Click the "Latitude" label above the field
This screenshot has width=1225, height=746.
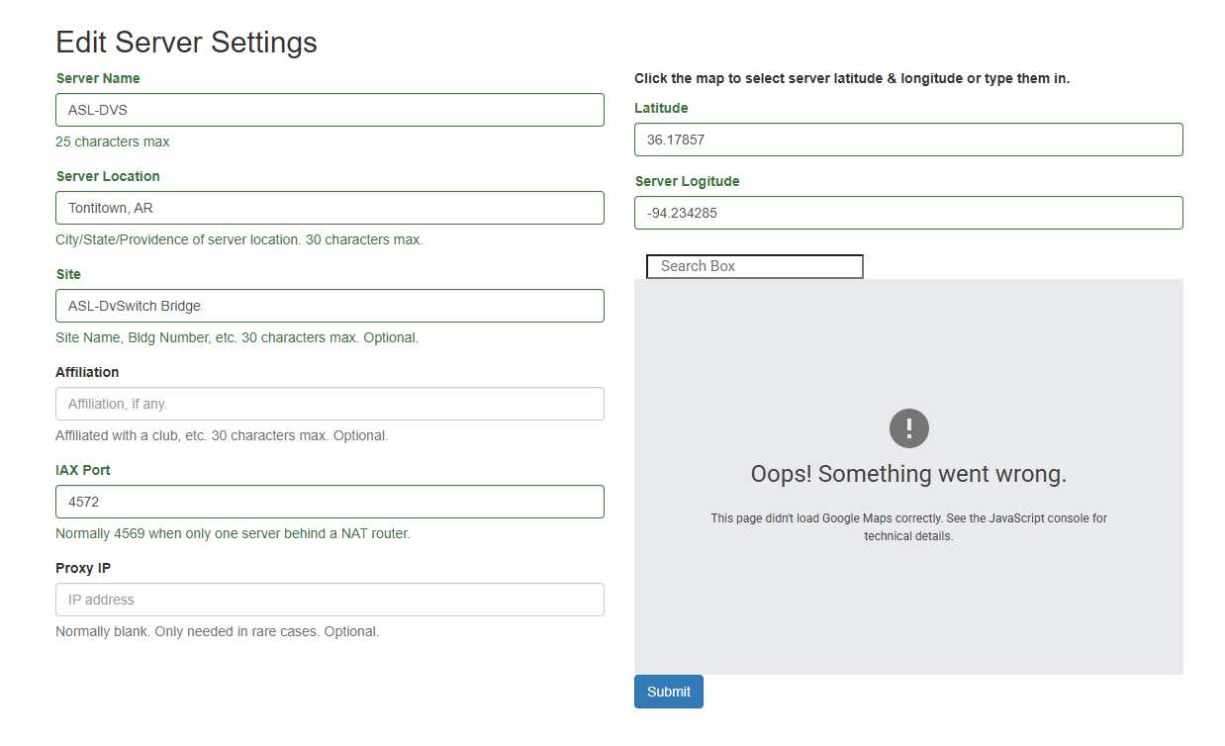tap(661, 108)
